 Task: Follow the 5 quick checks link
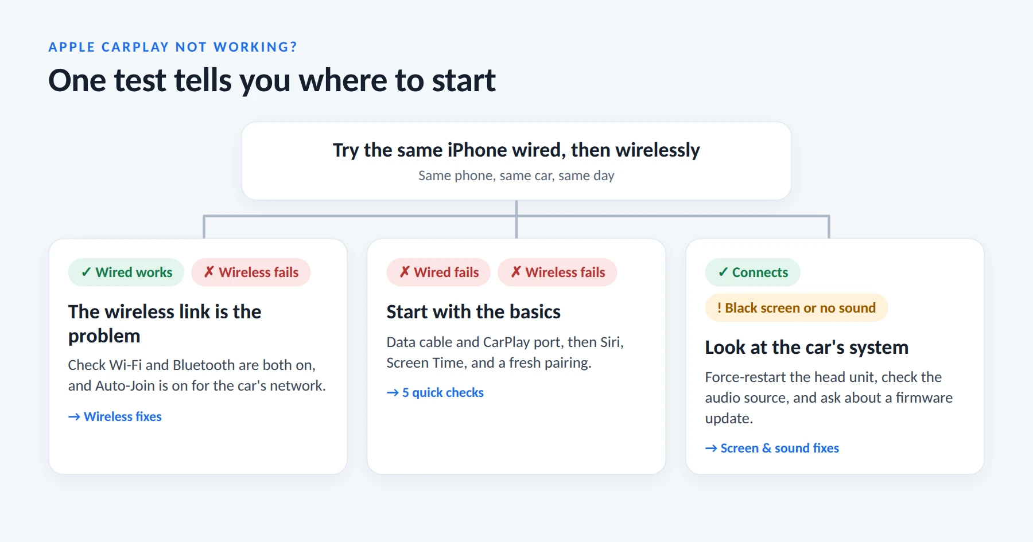point(435,392)
